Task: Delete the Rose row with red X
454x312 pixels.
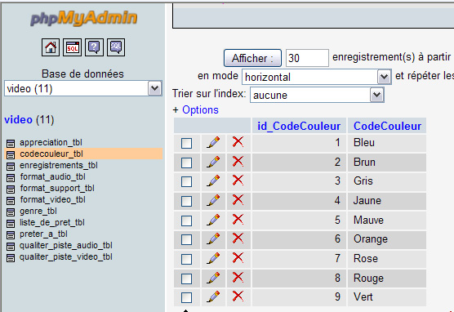Action: click(x=238, y=258)
